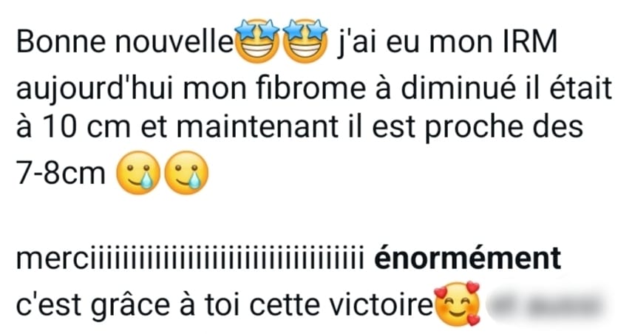
Task: Click the first smiling tear emoji
Action: pos(137,172)
